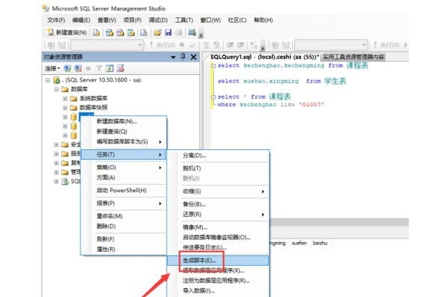The image size is (446, 297).
Task: Click the Object Explorer stop icon
Action: 88,68
